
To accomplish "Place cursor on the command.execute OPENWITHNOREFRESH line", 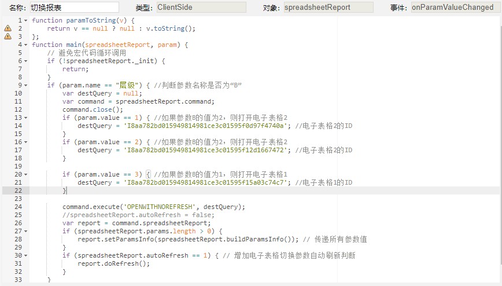I will pyautogui.click(x=154, y=207).
